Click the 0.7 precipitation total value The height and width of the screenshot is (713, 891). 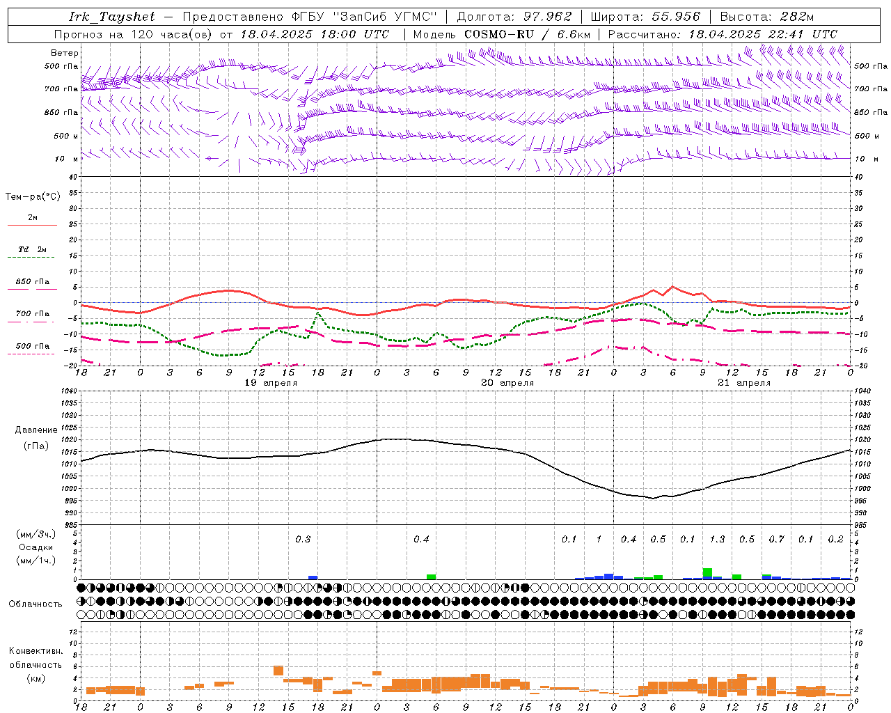coord(776,540)
